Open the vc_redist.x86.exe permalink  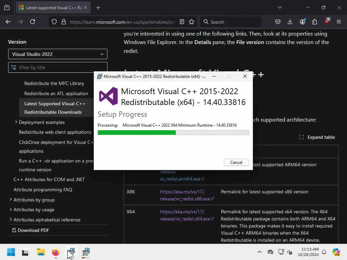pyautogui.click(x=187, y=195)
